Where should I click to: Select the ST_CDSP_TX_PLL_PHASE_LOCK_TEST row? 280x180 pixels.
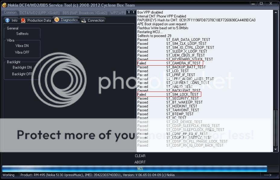[182, 142]
